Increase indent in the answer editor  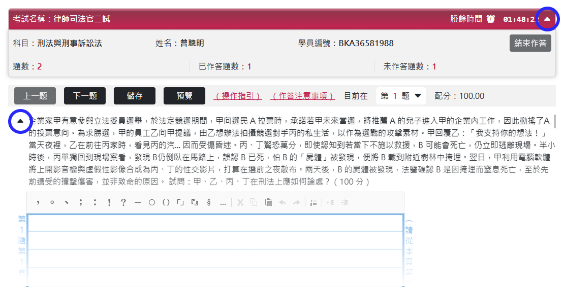tap(344, 203)
